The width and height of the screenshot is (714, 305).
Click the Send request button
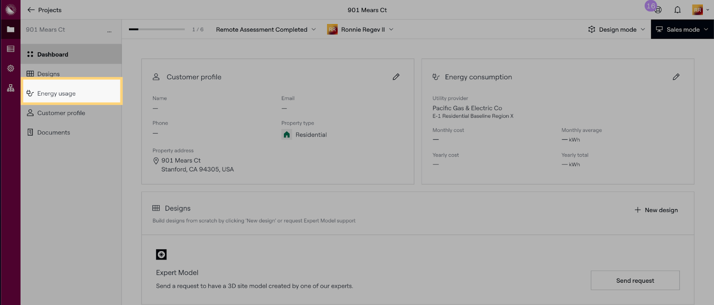coord(635,281)
